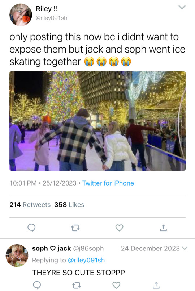Screen dimensions: 195x291
Task: Retweet soph's THEYRE SO CUTE reply
Action: (x=77, y=285)
